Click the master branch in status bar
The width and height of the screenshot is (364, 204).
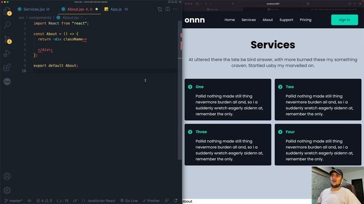14,201
